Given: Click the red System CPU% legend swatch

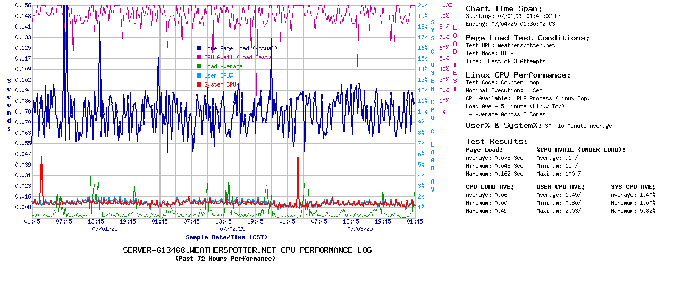Looking at the screenshot, I should [199, 84].
